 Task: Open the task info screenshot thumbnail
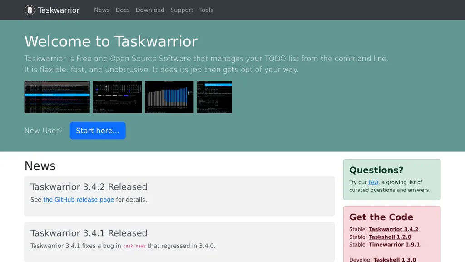tap(214, 97)
